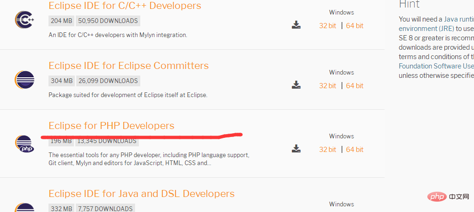Click the C/C++ Mylyn integration description text
This screenshot has height=212, width=474.
pos(118,35)
